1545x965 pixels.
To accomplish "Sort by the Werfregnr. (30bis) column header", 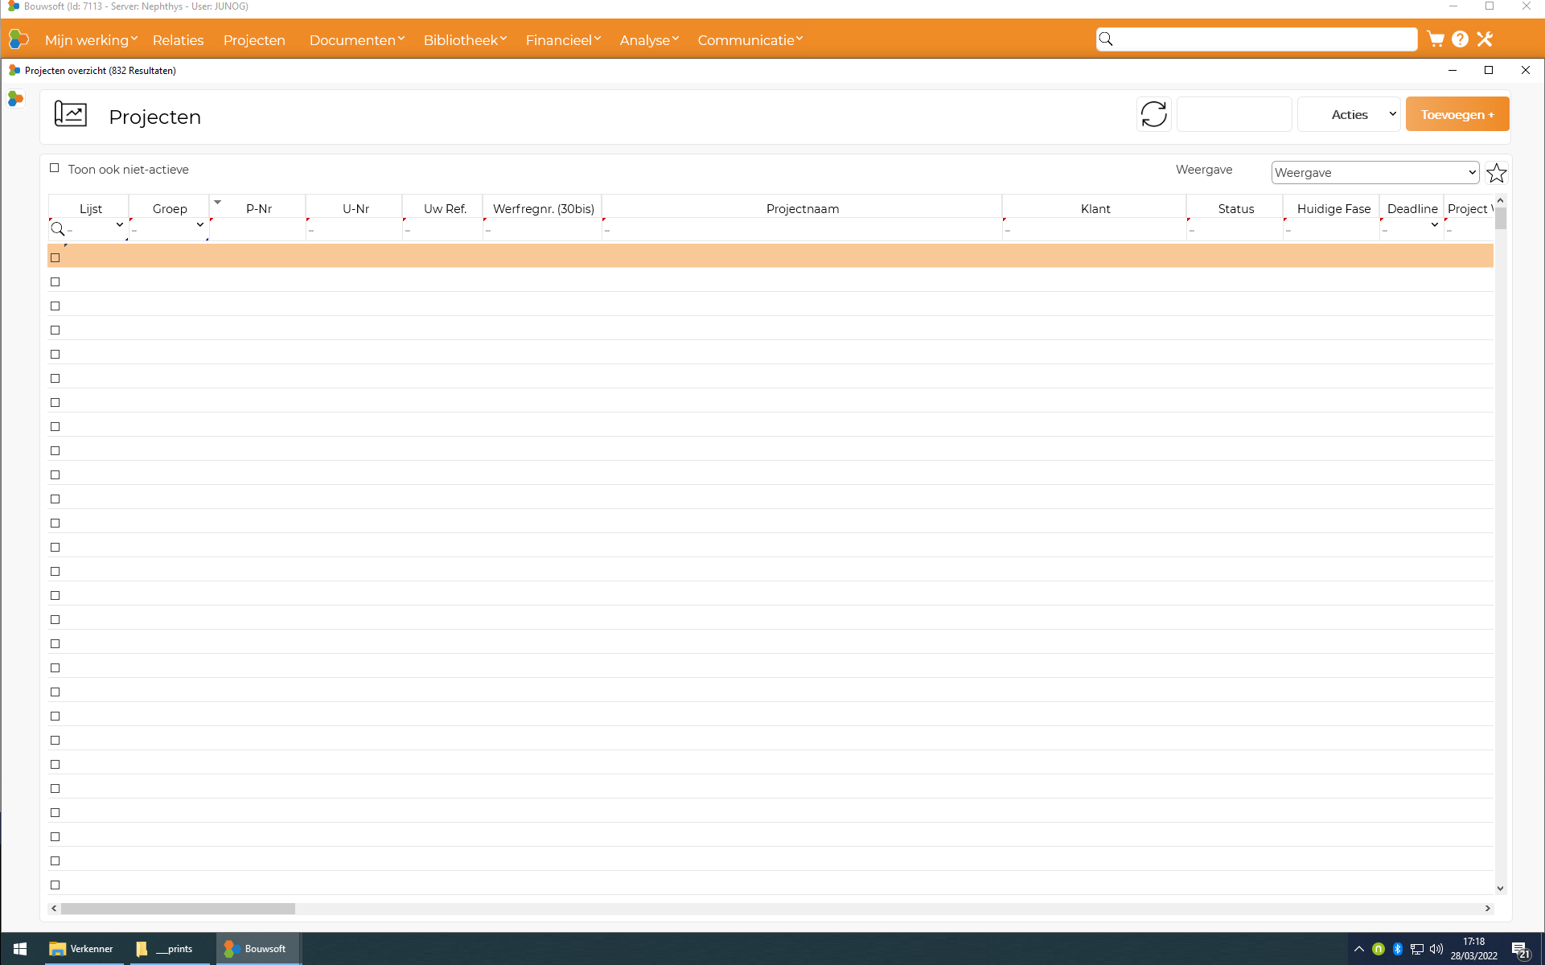I will [543, 208].
